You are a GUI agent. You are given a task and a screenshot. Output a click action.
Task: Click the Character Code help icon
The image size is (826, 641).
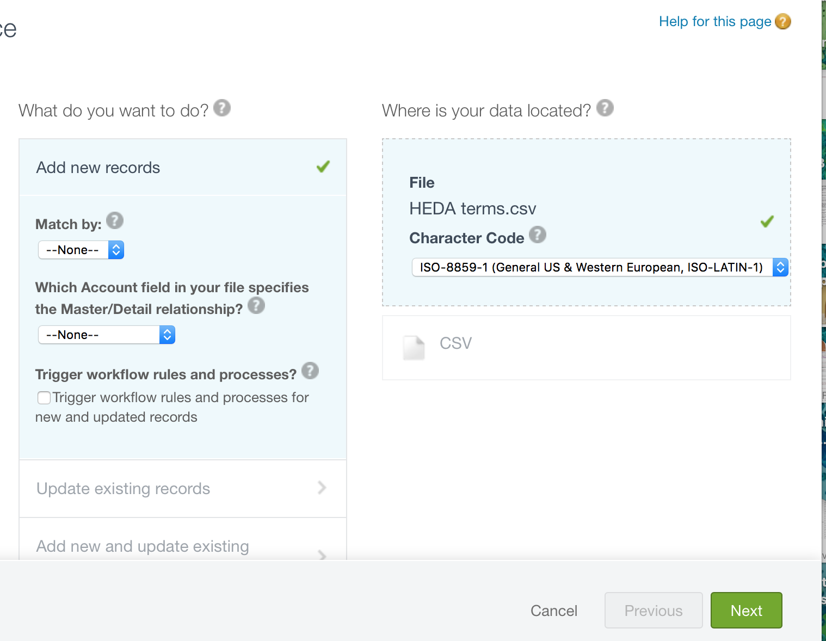(538, 235)
